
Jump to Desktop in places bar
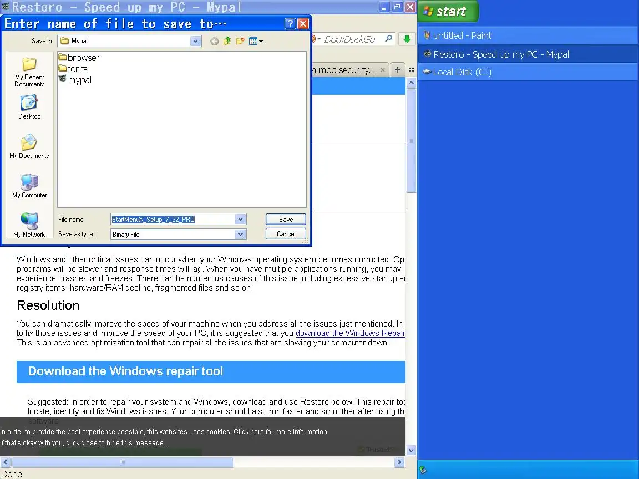[x=29, y=108]
